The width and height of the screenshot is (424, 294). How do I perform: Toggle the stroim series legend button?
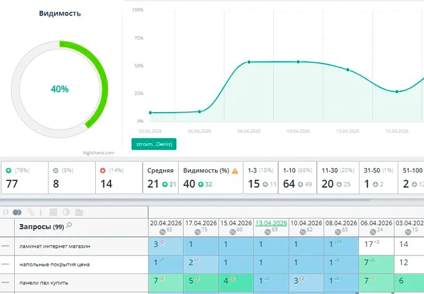(154, 144)
